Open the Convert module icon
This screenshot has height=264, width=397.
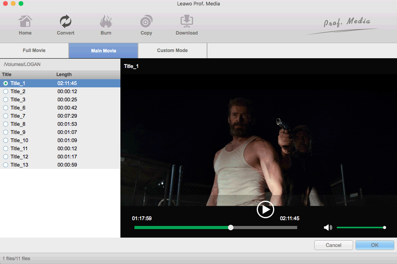(x=65, y=22)
